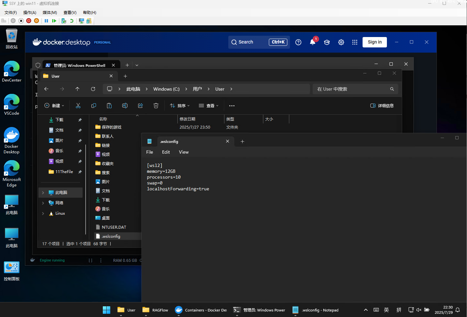Viewport: 467px width, 317px height.
Task: Click Docker Desktop Sign in button
Action: 375,42
